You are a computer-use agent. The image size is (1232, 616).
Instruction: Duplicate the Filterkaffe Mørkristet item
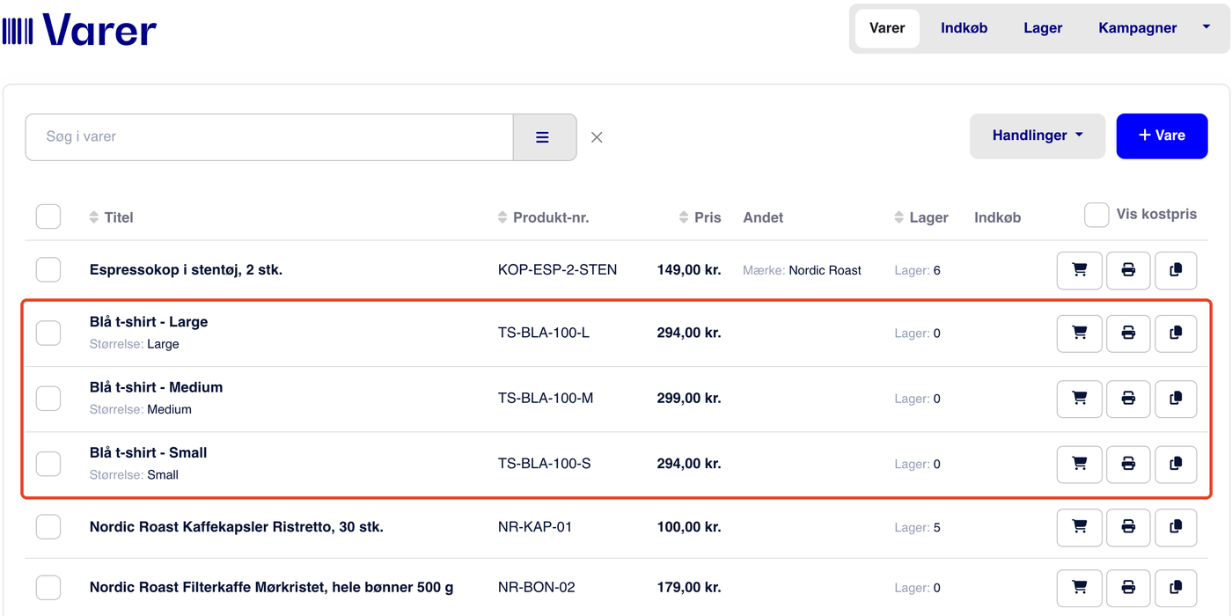[x=1176, y=588]
